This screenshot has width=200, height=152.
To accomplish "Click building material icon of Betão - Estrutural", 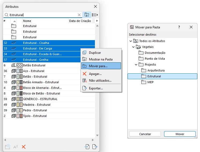I will click(x=14, y=77).
